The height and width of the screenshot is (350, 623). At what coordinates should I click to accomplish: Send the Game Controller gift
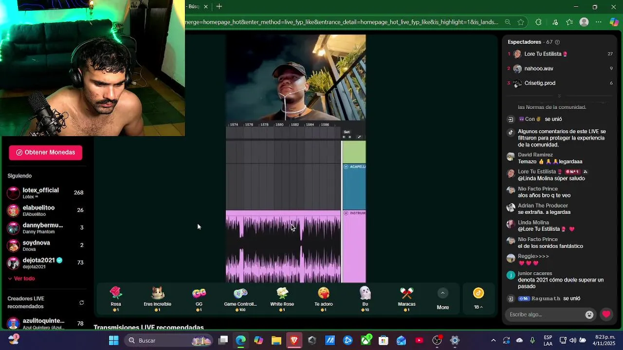click(x=240, y=298)
